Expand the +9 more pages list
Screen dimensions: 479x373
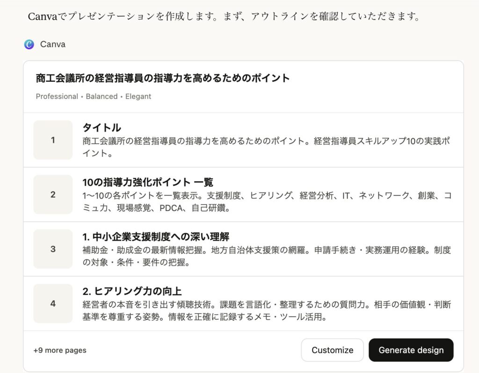pos(60,350)
